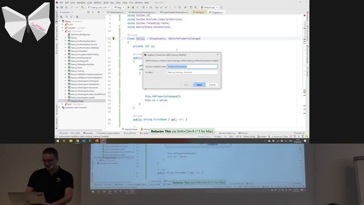Expand the samples folder node
The width and height of the screenshot is (364, 205).
click(x=63, y=28)
